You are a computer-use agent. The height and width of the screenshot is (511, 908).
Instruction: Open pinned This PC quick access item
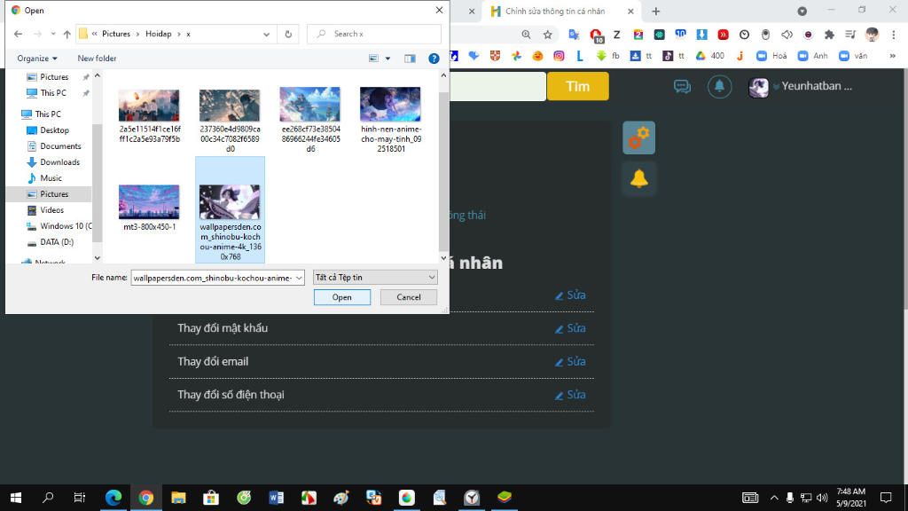53,92
